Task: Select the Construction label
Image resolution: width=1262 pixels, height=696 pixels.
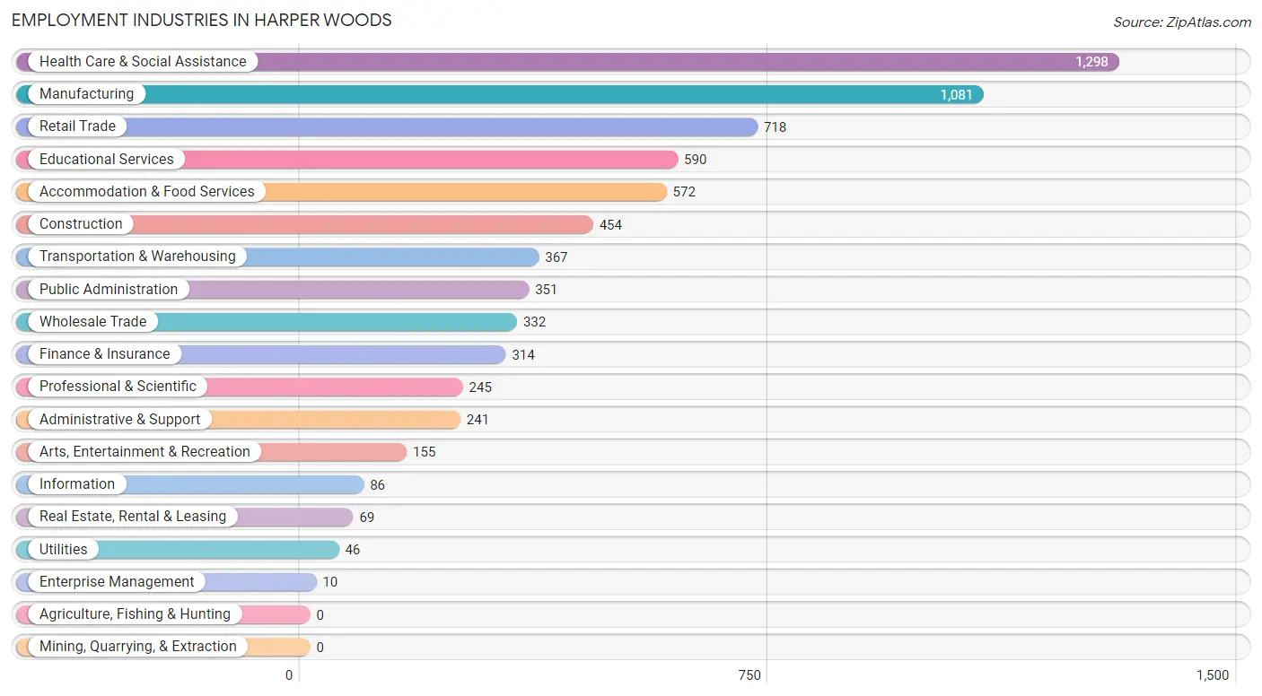Action: (81, 223)
